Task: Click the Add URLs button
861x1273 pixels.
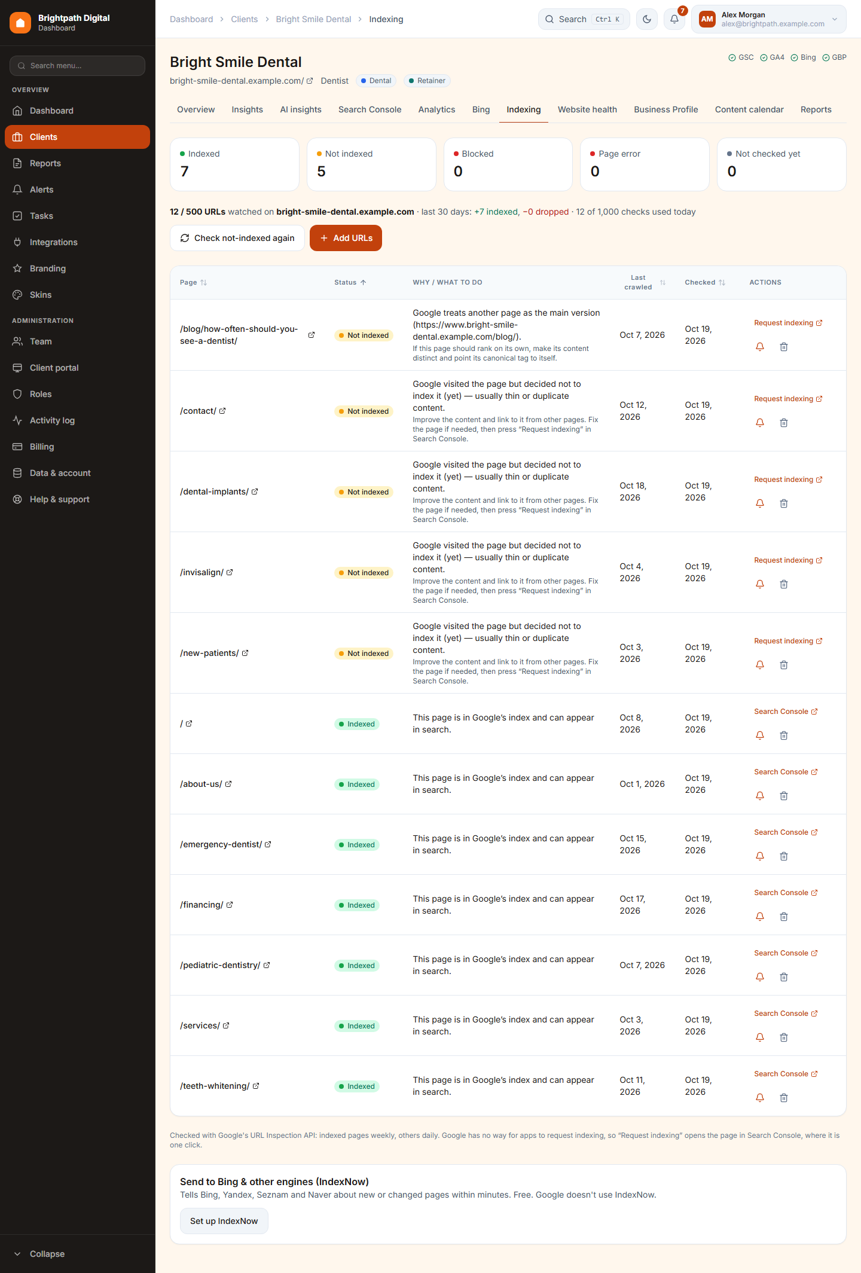Action: pyautogui.click(x=346, y=238)
